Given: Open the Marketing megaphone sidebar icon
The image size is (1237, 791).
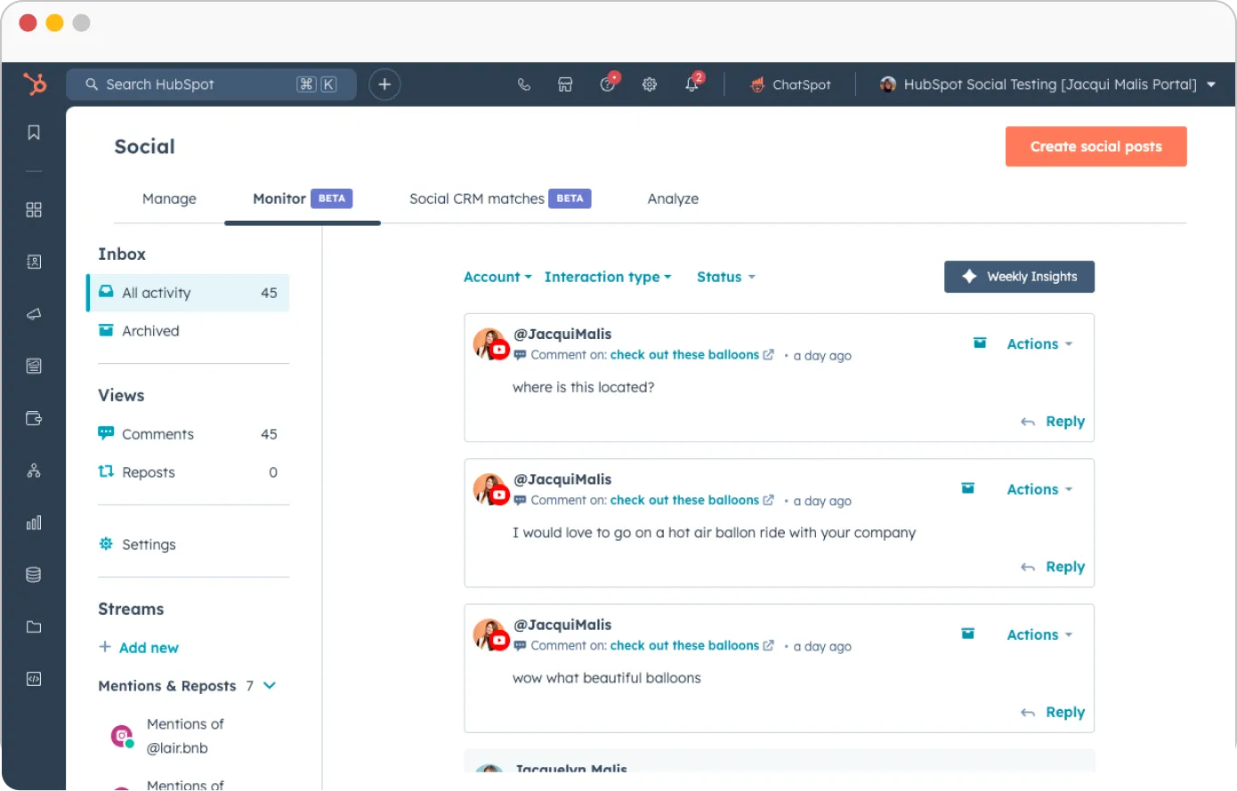Looking at the screenshot, I should coord(33,313).
